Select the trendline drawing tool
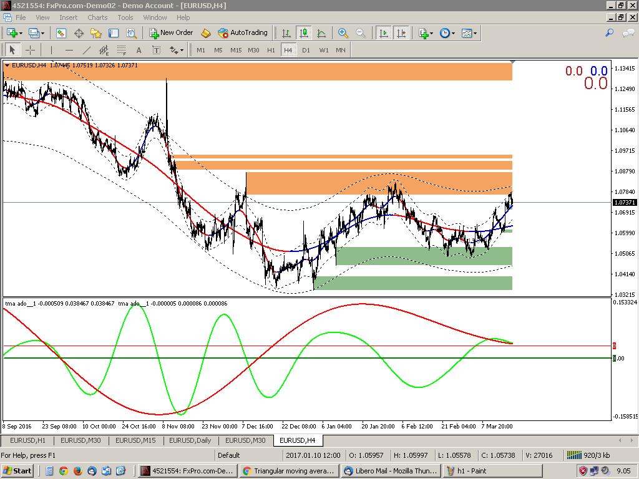The height and width of the screenshot is (479, 639). coord(87,50)
